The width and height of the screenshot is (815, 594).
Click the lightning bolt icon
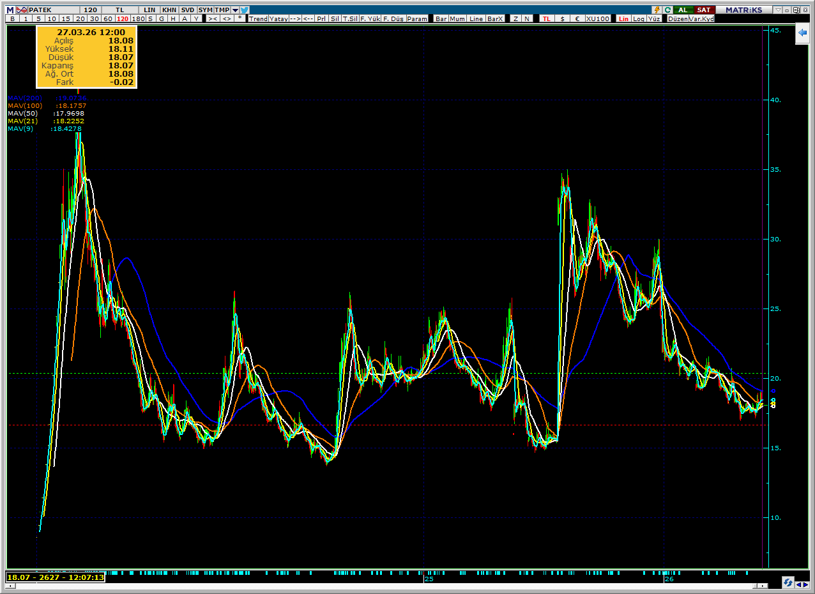pos(657,10)
